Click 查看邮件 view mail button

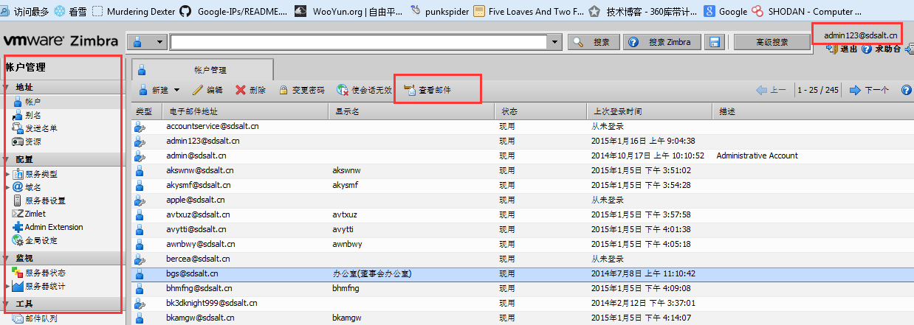click(427, 90)
